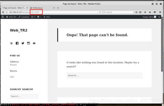Image resolution: width=164 pixels, height=106 pixels.
Task: Click the Oops! That page can't be found heading
Action: click(x=97, y=35)
